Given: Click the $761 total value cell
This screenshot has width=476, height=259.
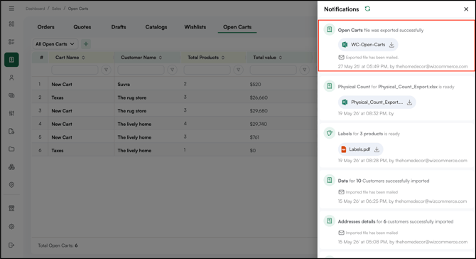Looking at the screenshot, I should (x=254, y=137).
